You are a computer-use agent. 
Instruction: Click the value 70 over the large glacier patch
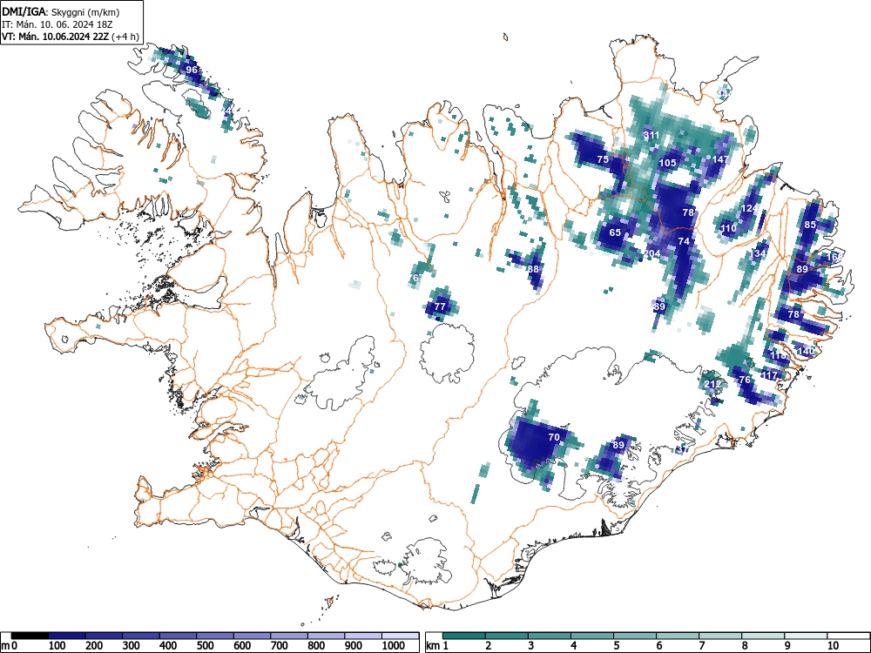click(x=554, y=437)
